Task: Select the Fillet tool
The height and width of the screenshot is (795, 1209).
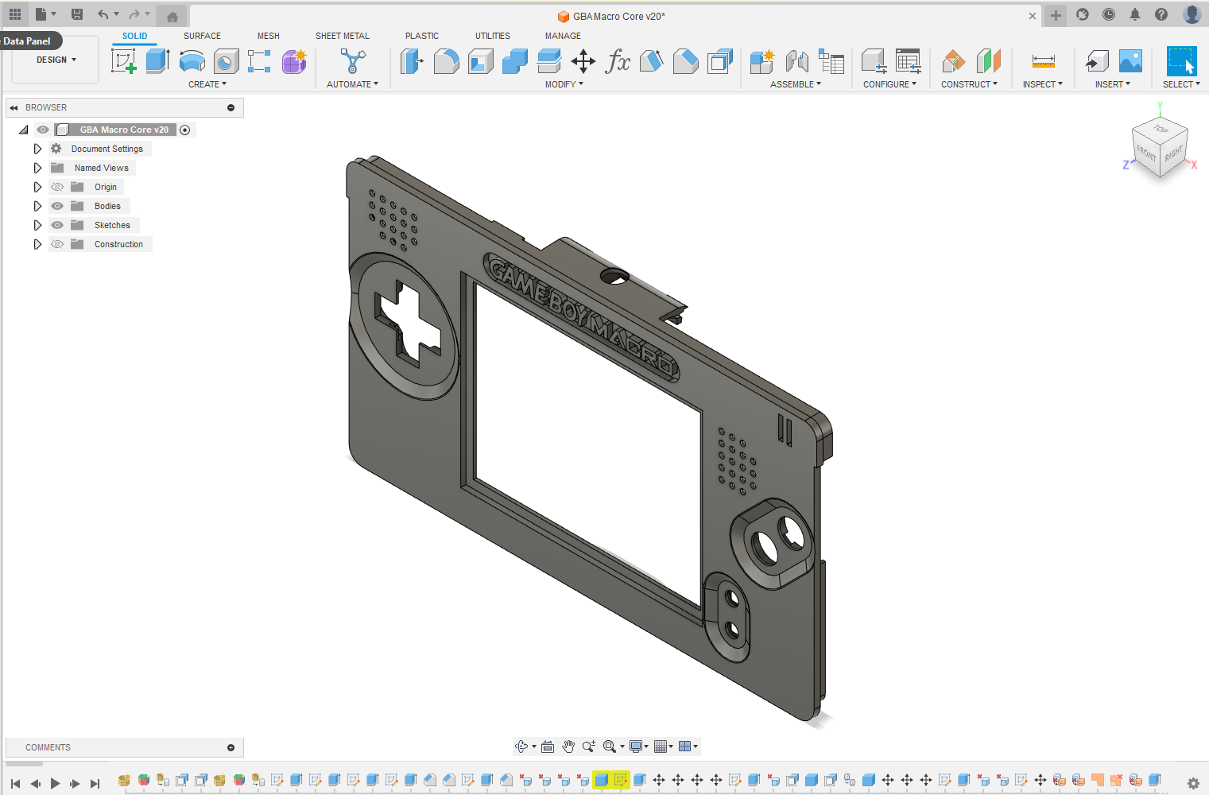Action: pos(446,61)
